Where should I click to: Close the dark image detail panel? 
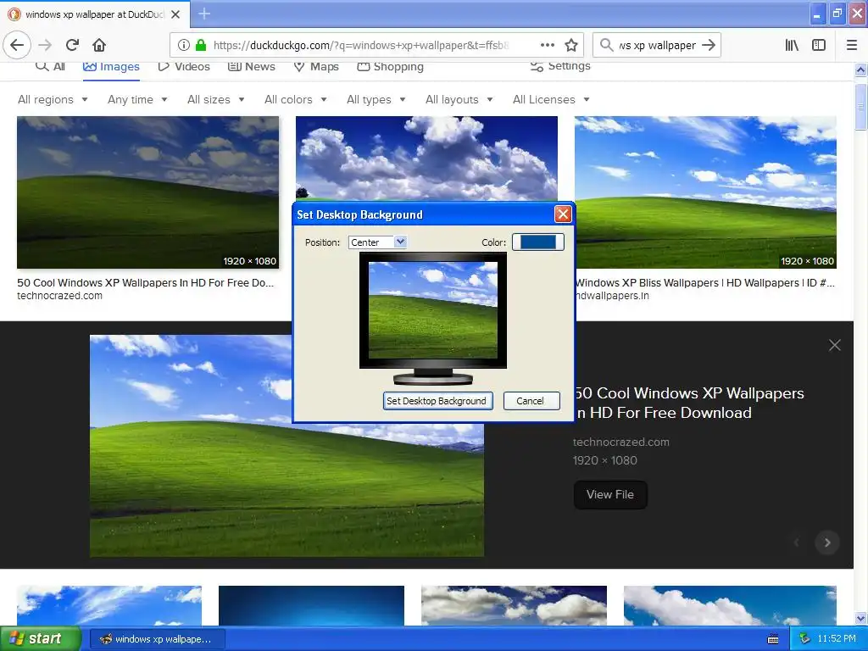pos(835,346)
